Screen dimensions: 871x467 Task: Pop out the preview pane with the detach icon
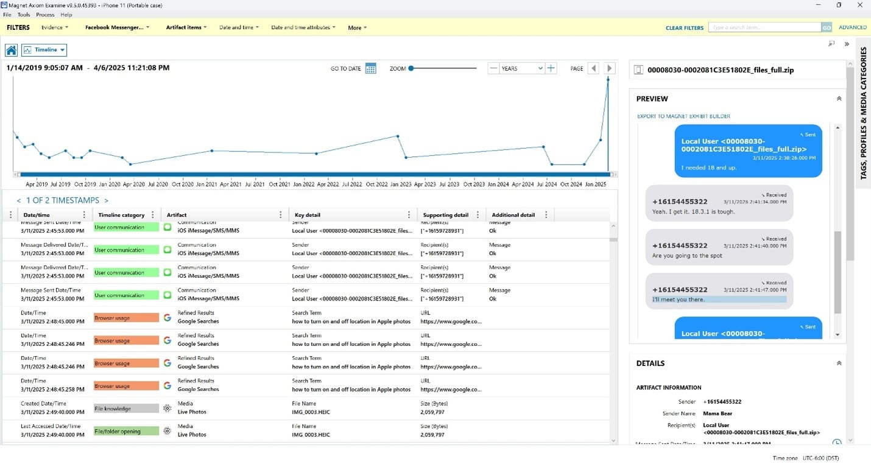(x=831, y=44)
